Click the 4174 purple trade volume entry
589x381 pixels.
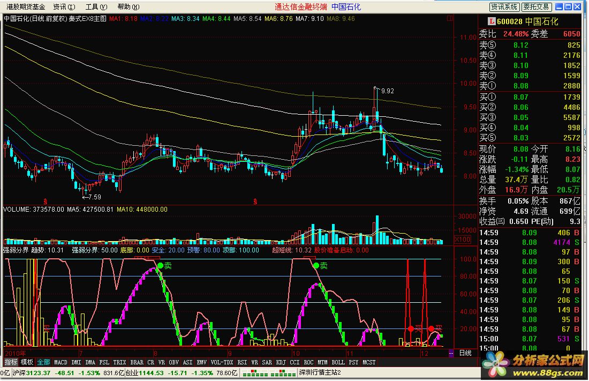point(562,243)
